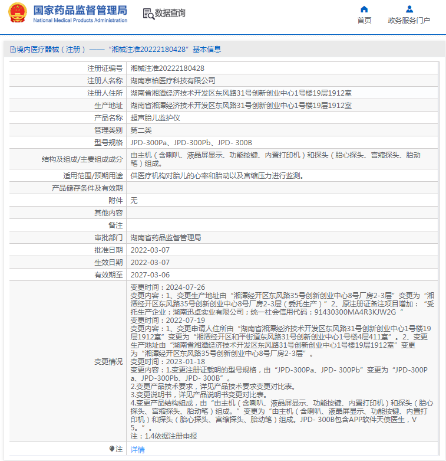
Task: Open 政务服务门户 user icon
Action: pyautogui.click(x=409, y=9)
